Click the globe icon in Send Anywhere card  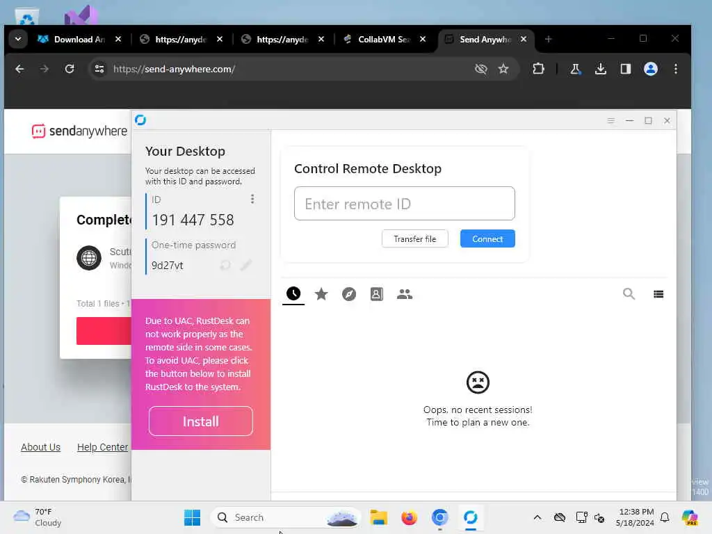tap(89, 258)
